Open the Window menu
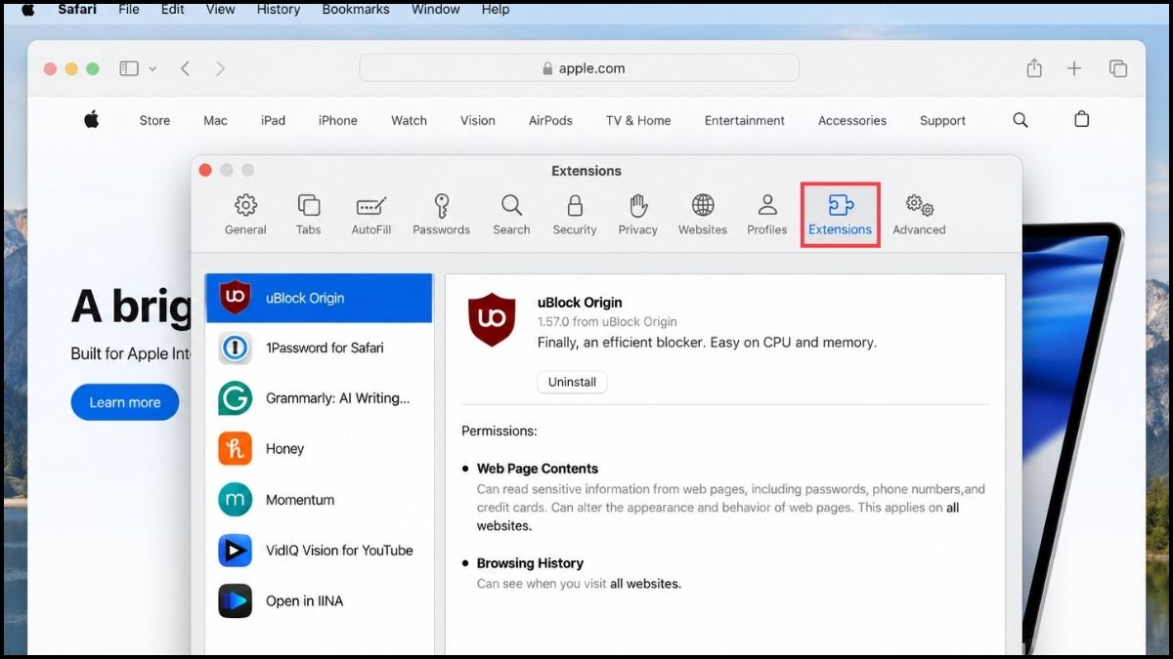Screen dimensions: 1173x659 click(x=435, y=10)
